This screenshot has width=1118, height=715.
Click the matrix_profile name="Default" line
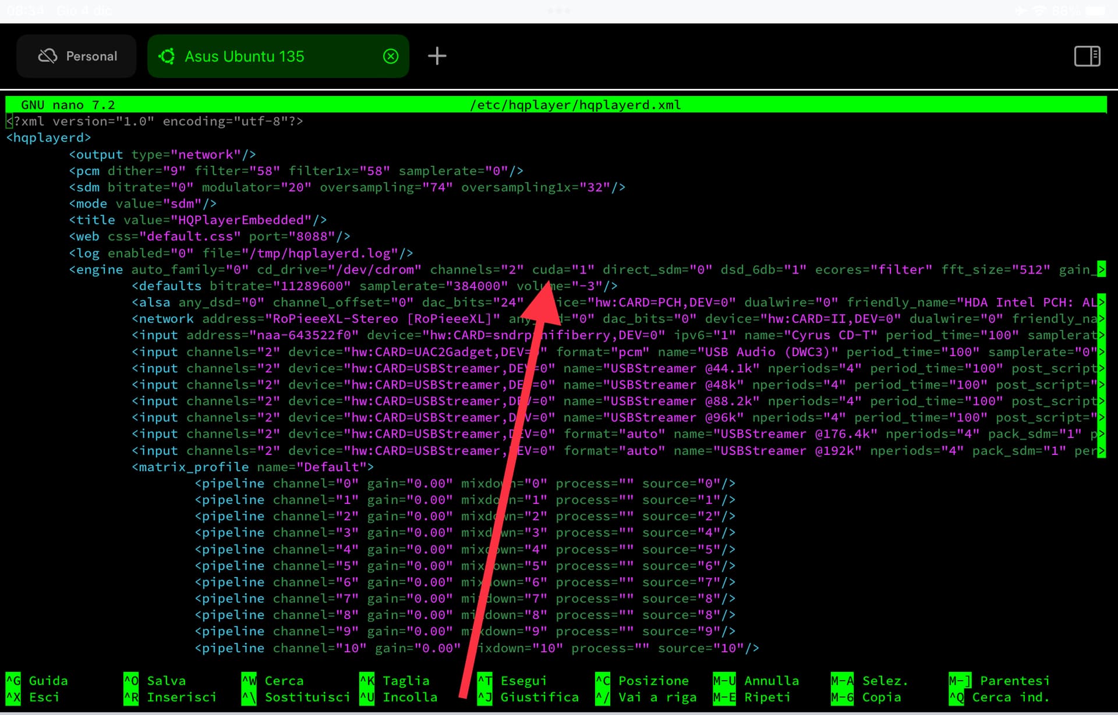[x=252, y=467]
